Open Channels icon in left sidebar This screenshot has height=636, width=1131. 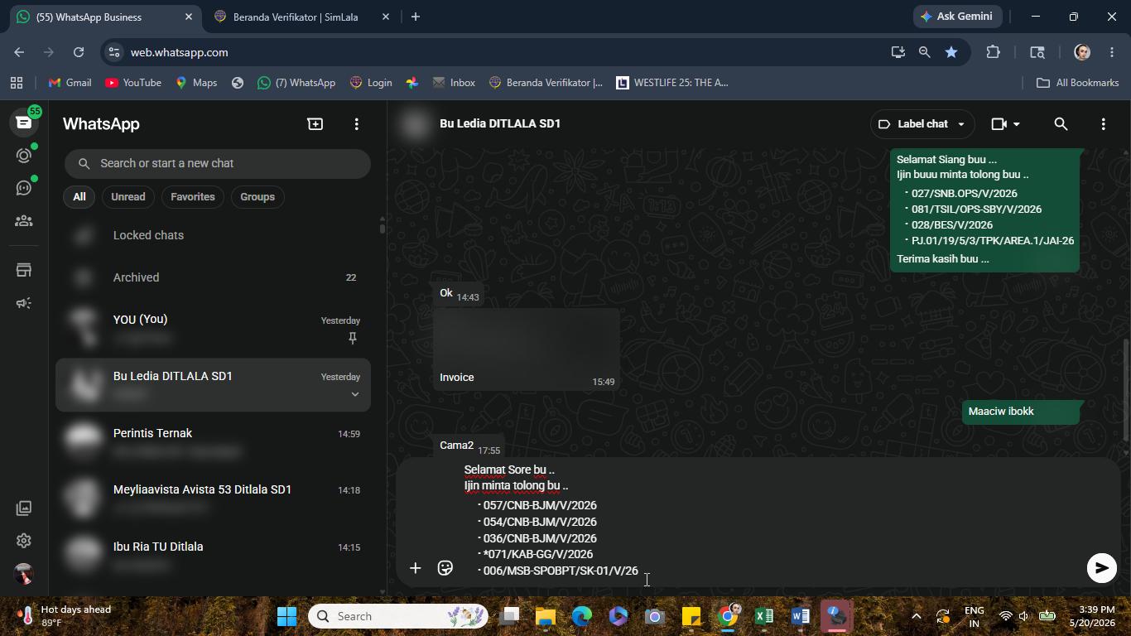tap(23, 188)
